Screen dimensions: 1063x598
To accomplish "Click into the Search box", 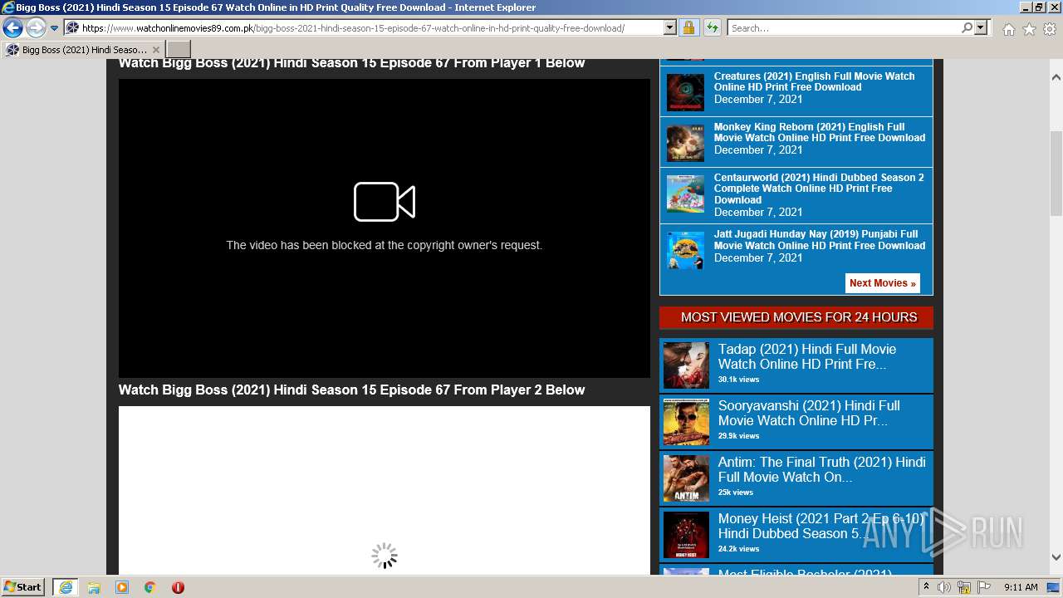I will [x=844, y=28].
